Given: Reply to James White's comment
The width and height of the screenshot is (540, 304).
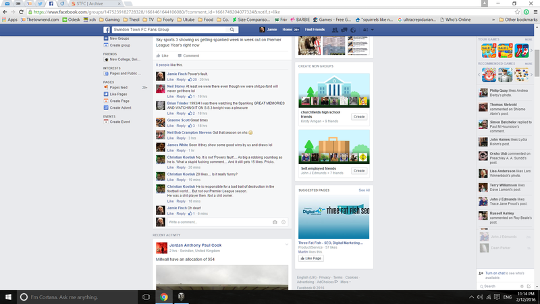Looking at the screenshot, I should tap(181, 151).
